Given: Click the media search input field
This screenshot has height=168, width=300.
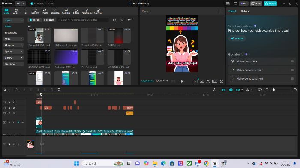Looking at the screenshot, I should [x=83, y=20].
